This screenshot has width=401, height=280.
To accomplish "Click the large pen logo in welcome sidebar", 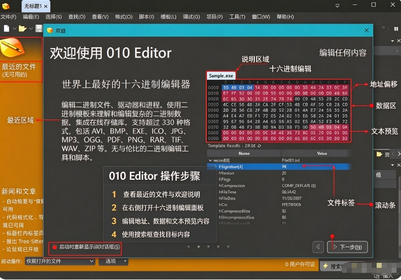I will click(x=12, y=48).
